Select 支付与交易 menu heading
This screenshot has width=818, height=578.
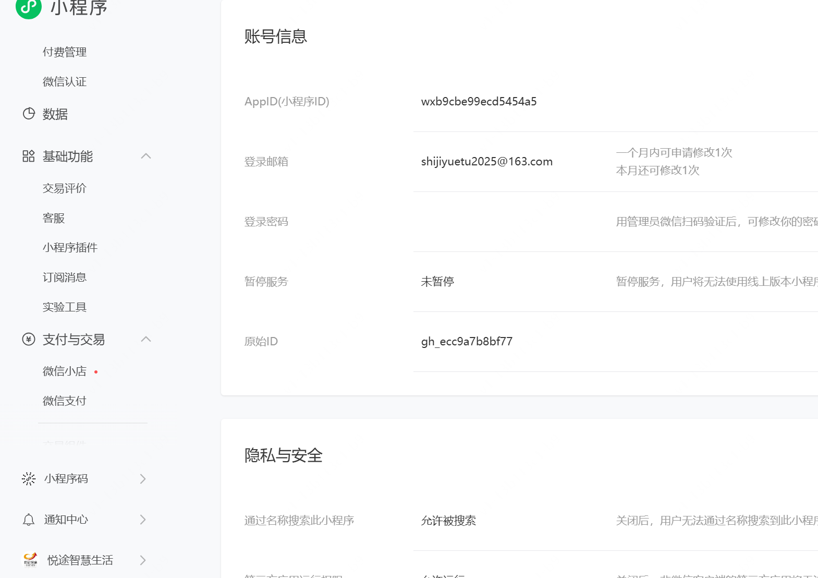coord(74,339)
